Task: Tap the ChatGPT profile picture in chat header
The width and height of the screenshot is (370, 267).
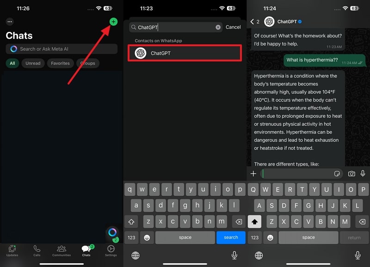Action: click(x=267, y=21)
